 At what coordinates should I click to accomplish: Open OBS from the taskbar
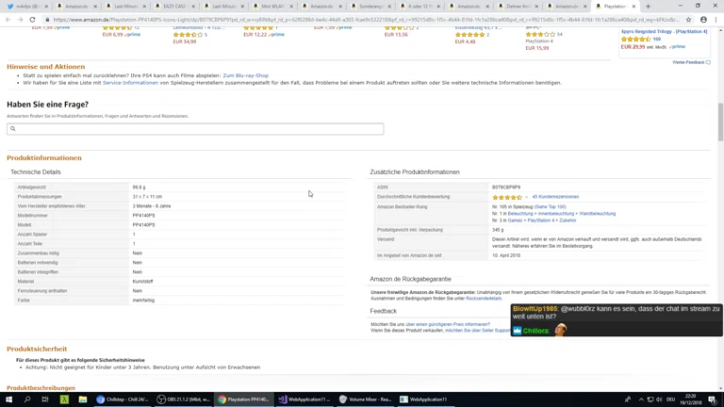184,399
